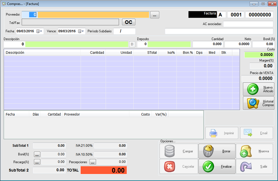Open the Percepciones ellipsis button
The height and width of the screenshot is (181, 278).
pyautogui.click(x=93, y=162)
